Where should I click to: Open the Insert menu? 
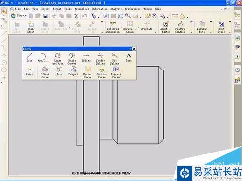tap(45, 9)
